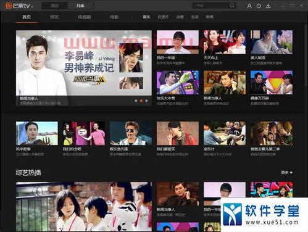Select the 首页 home tab
The image size is (308, 232).
pos(27,17)
